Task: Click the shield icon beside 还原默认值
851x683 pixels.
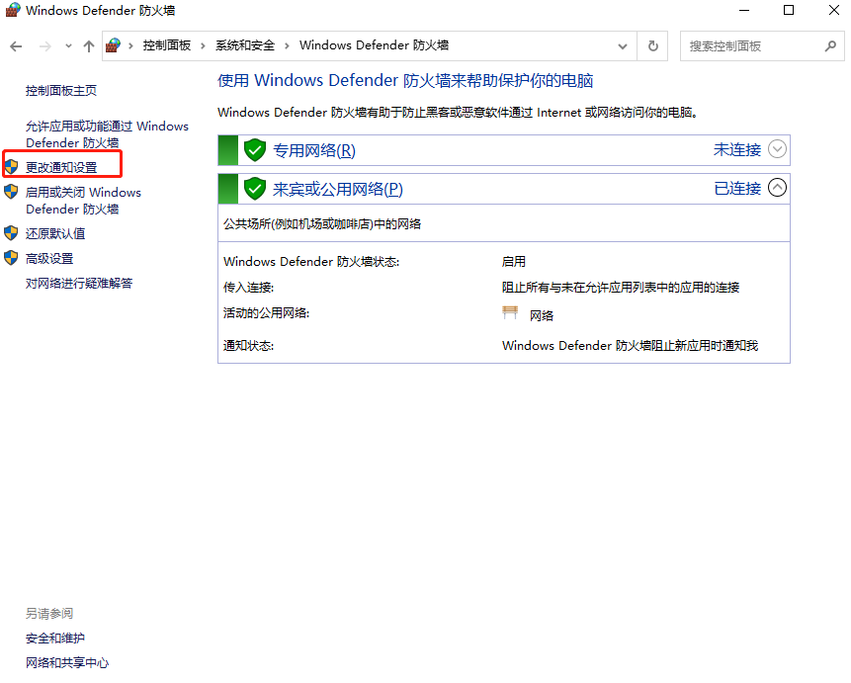Action: (12, 233)
